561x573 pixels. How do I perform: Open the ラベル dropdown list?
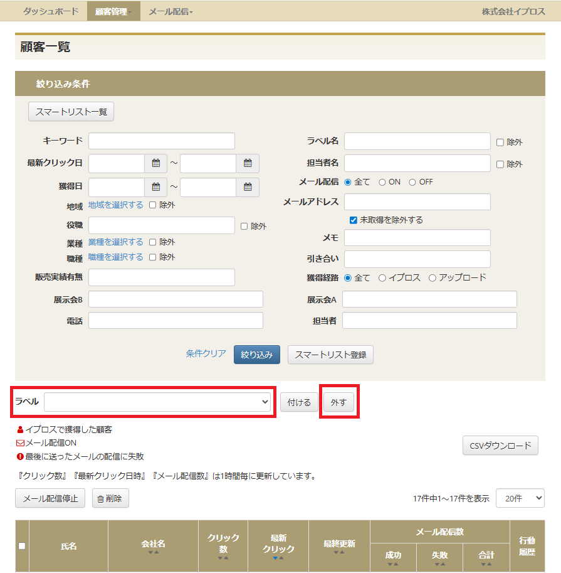157,402
